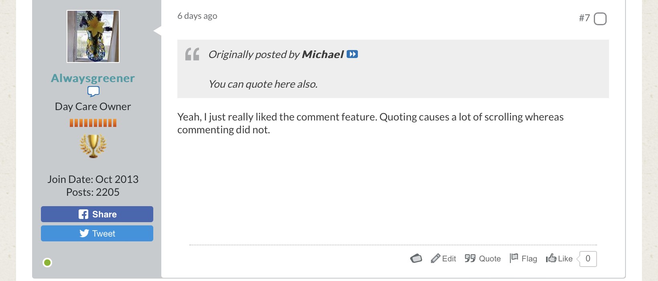This screenshot has width=658, height=281.
Task: Click the large quotation mark in the quote block
Action: [x=192, y=54]
